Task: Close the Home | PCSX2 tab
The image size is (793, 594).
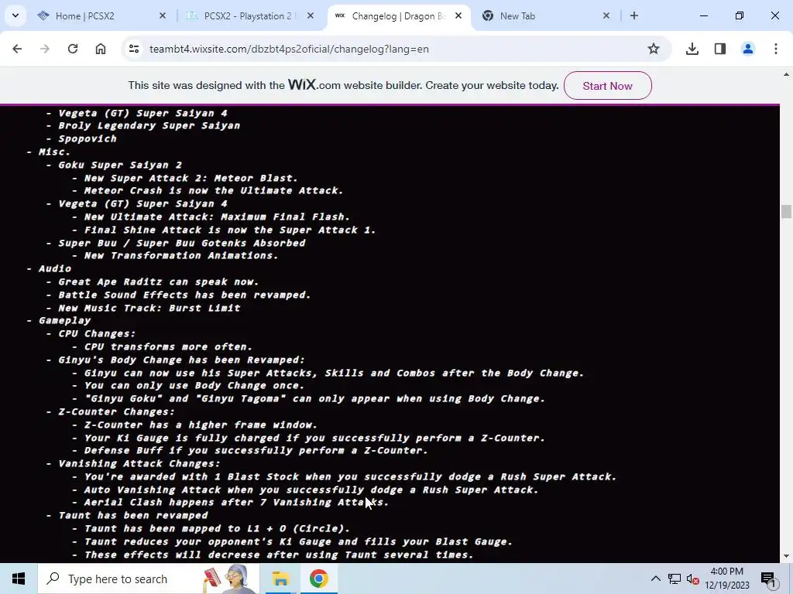Action: tap(163, 16)
